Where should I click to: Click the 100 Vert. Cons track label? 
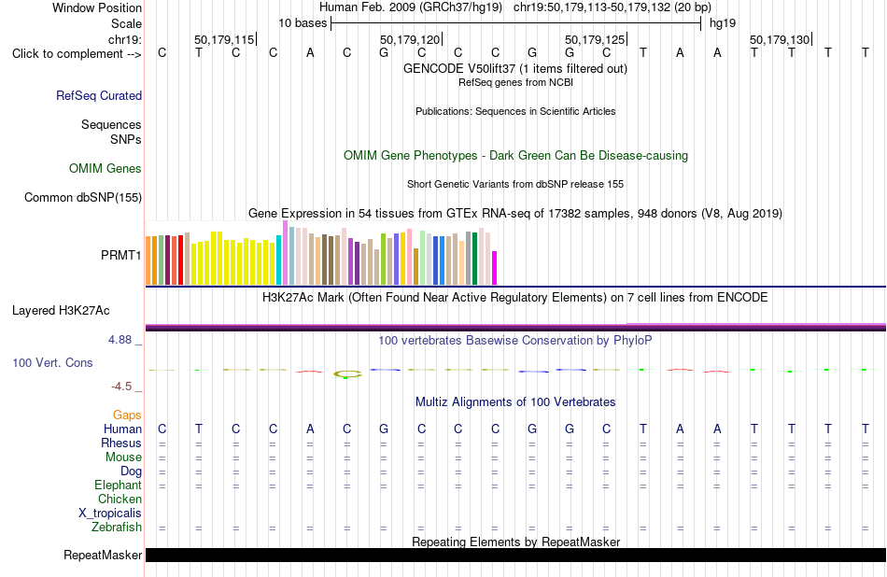pos(52,362)
